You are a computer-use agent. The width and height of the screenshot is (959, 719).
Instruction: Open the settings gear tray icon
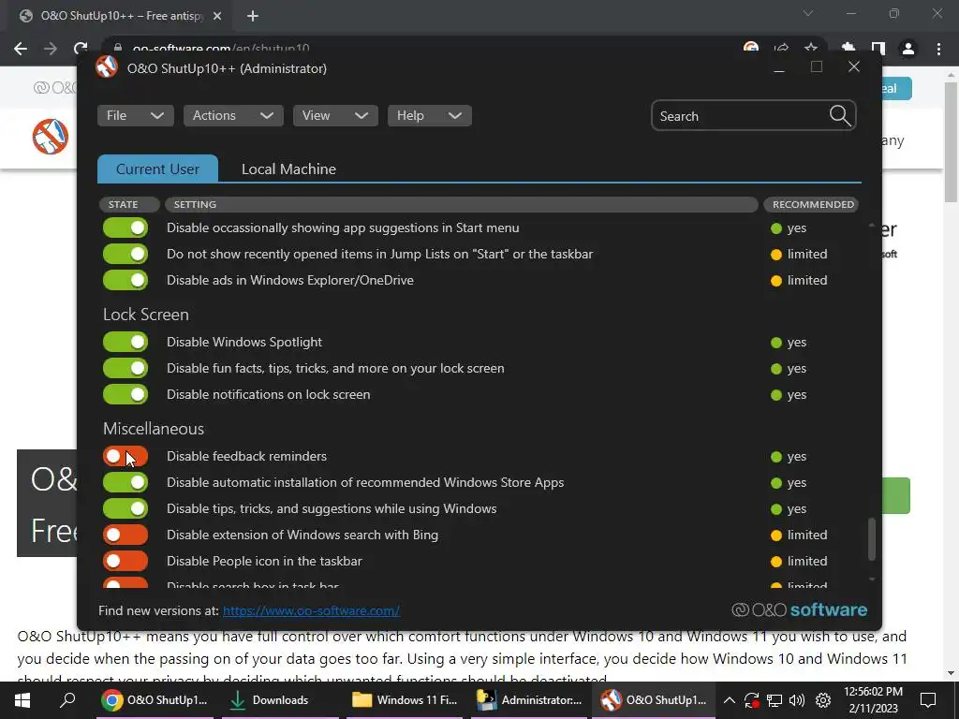[x=823, y=700]
